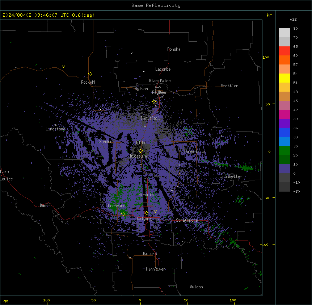Pick the green swatch between 30 and 20 dBZ
This screenshot has height=305, width=312.
(284, 151)
